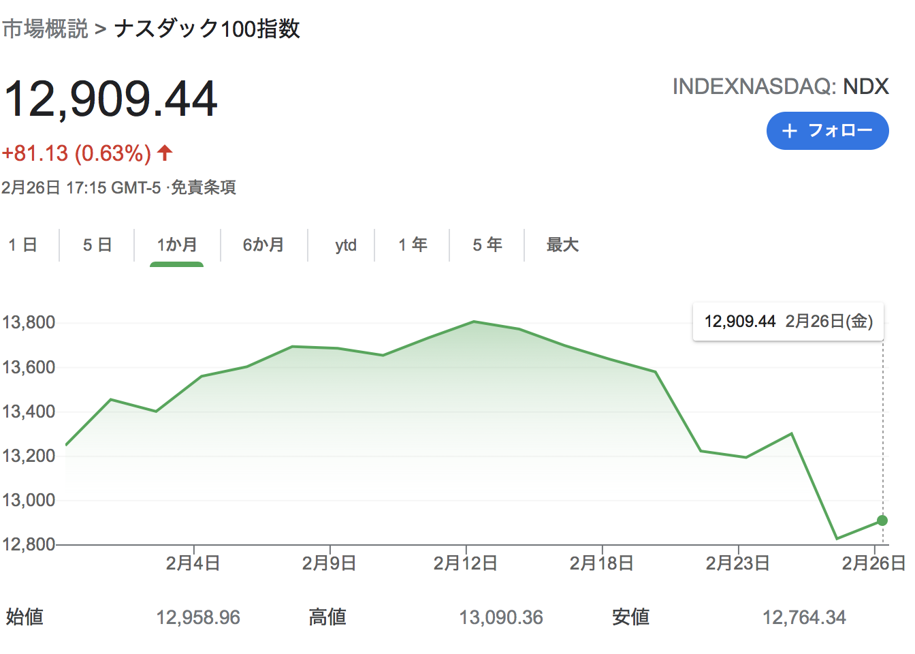Screen dimensions: 915x654
Task: Switch to the ytd range tab
Action: pos(346,245)
